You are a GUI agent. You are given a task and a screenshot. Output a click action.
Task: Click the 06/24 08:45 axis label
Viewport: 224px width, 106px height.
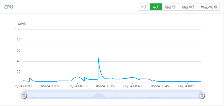(x=160, y=86)
